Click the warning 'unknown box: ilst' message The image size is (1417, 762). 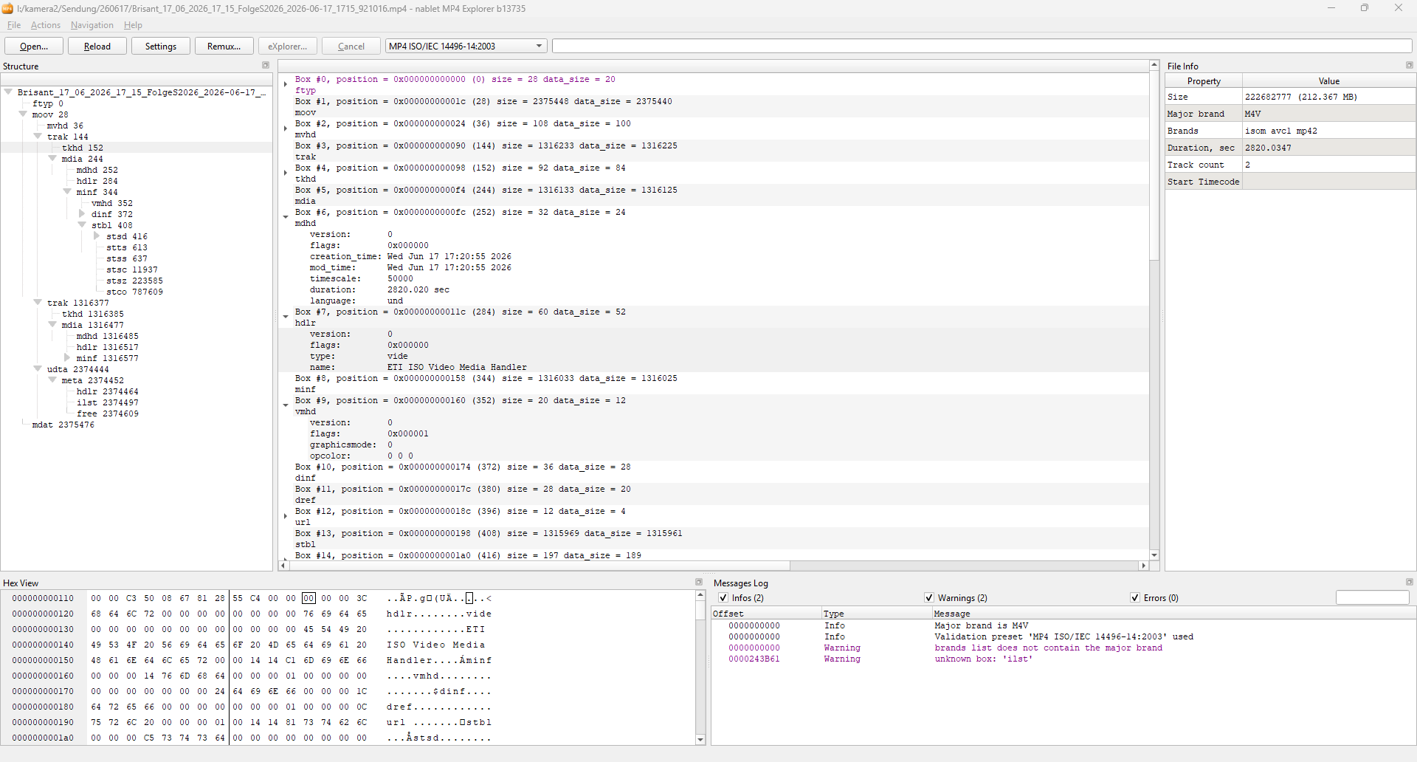point(983,659)
